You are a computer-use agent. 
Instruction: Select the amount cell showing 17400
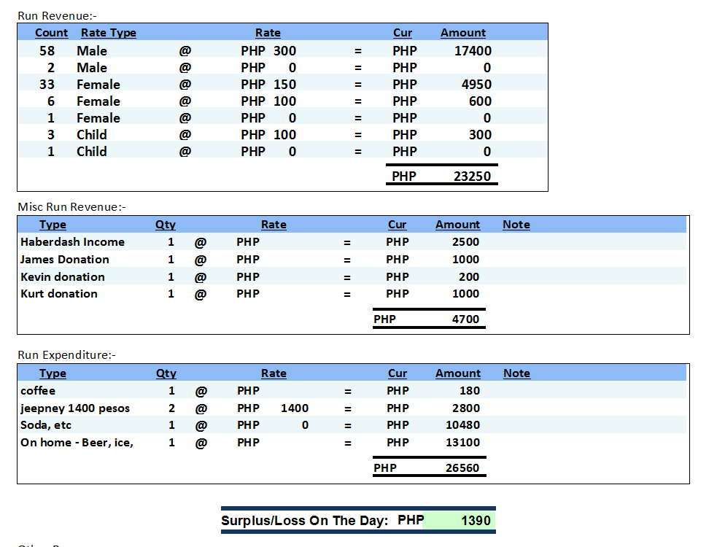[x=473, y=51]
